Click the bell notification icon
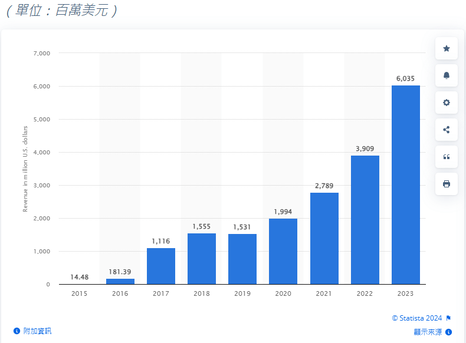Screen dimensions: 466x343 (446, 75)
